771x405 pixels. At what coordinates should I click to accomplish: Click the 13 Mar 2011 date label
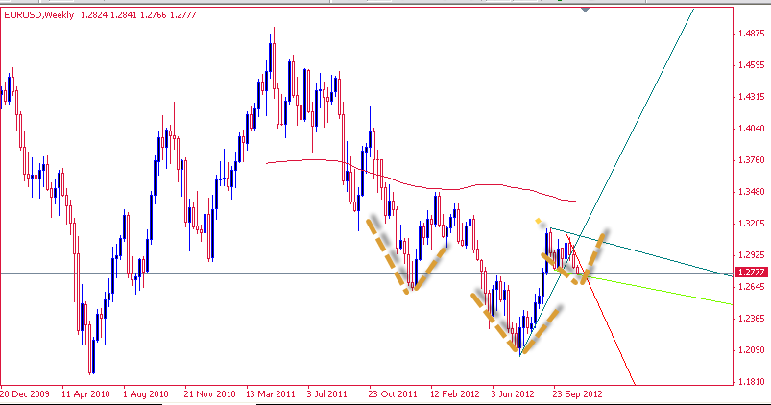click(x=270, y=393)
